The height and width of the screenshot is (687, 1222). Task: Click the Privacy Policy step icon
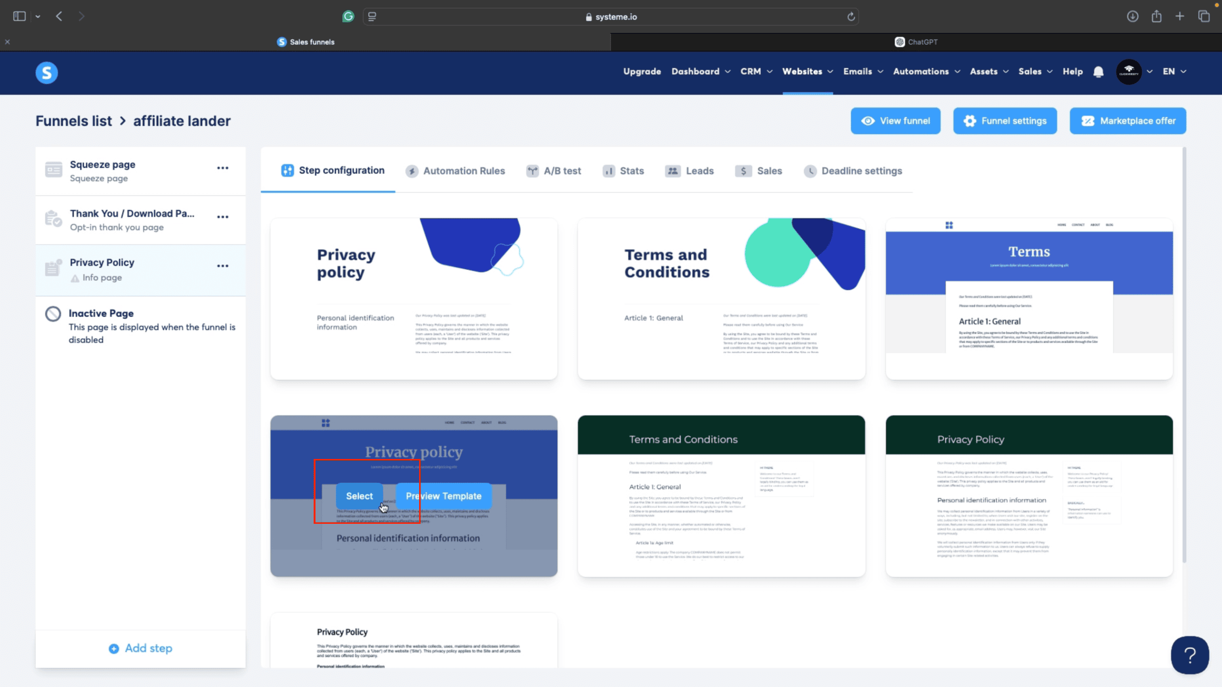click(53, 268)
